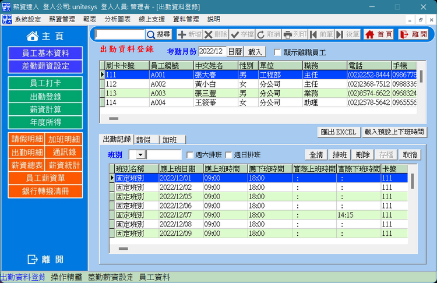Screen dimensions: 437x283
Task: Click the 考勤月份 date input field
Action: [212, 51]
